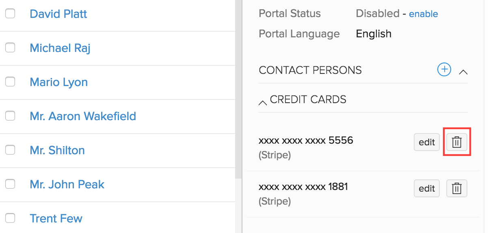Select the David Platt checkbox
The image size is (495, 233).
coord(10,14)
